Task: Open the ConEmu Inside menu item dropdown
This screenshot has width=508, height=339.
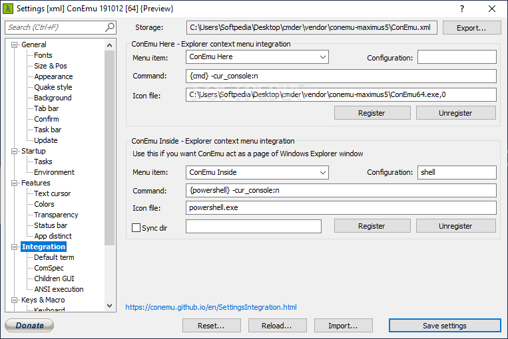Action: pos(323,172)
